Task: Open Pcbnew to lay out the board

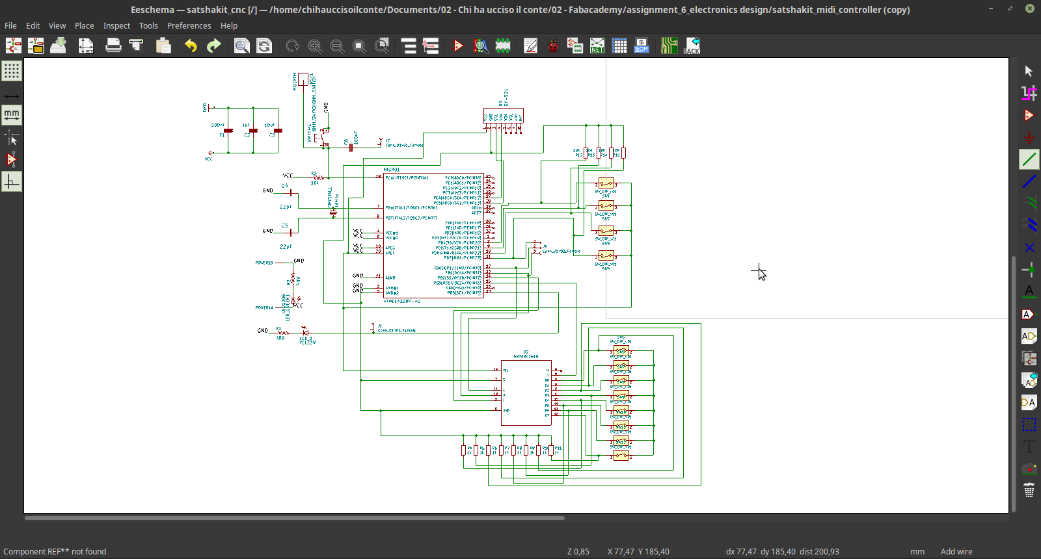Action: (x=669, y=45)
